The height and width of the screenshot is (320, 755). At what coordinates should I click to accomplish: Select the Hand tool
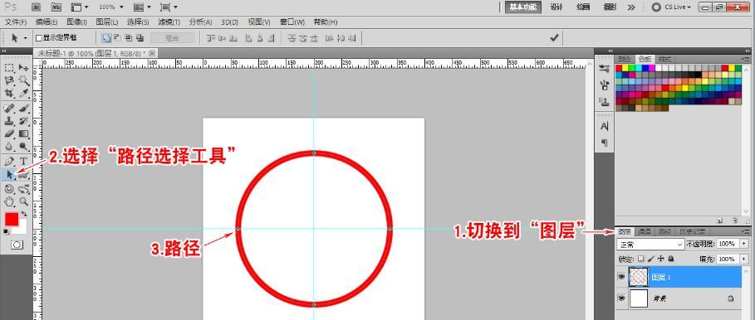(9, 201)
